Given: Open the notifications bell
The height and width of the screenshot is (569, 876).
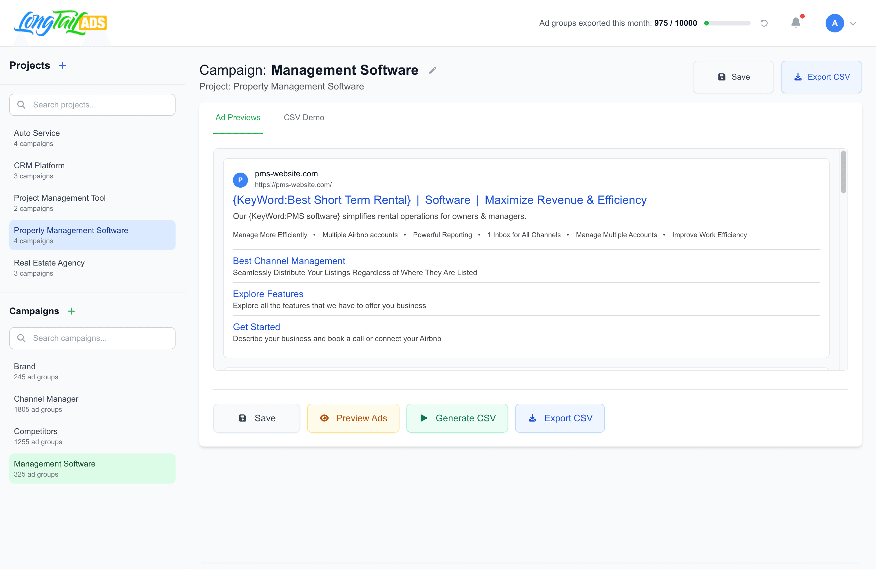Looking at the screenshot, I should (796, 23).
